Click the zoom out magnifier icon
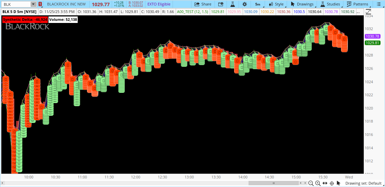This screenshot has height=187, width=385. [311, 183]
